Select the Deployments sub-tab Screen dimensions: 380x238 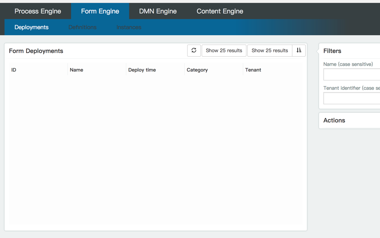pyautogui.click(x=31, y=27)
